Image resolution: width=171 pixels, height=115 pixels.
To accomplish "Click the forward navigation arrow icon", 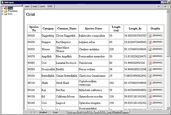I will [165, 6].
